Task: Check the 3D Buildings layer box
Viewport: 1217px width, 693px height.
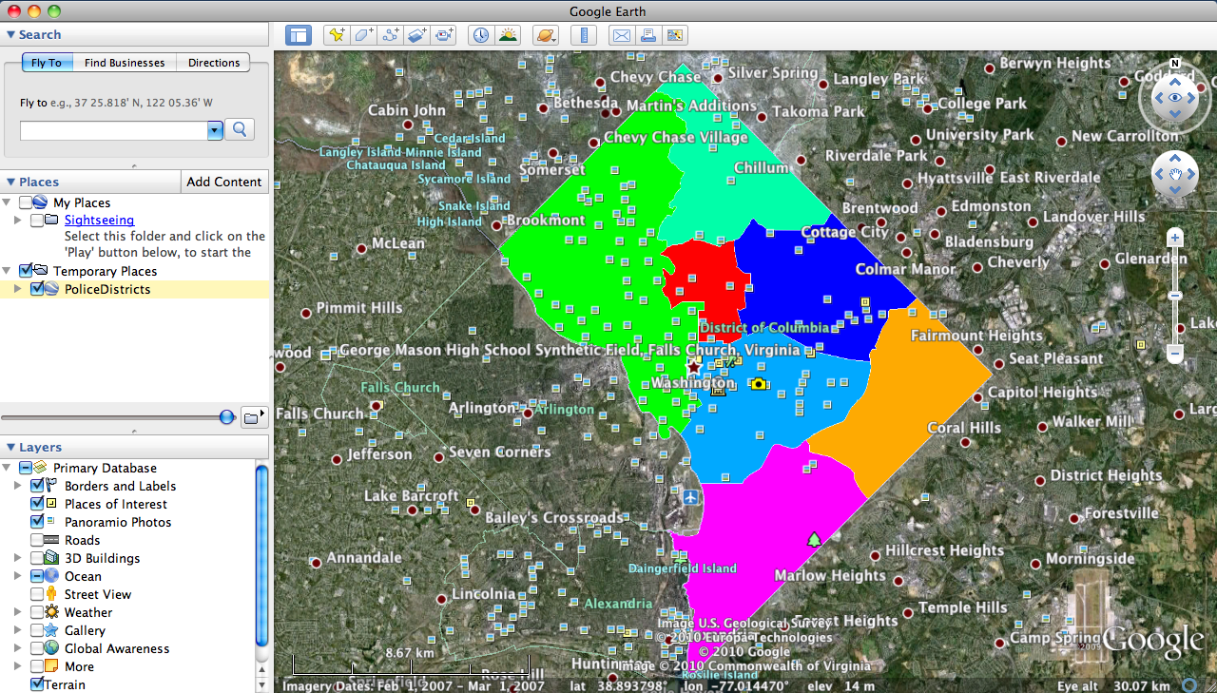Action: click(x=37, y=558)
